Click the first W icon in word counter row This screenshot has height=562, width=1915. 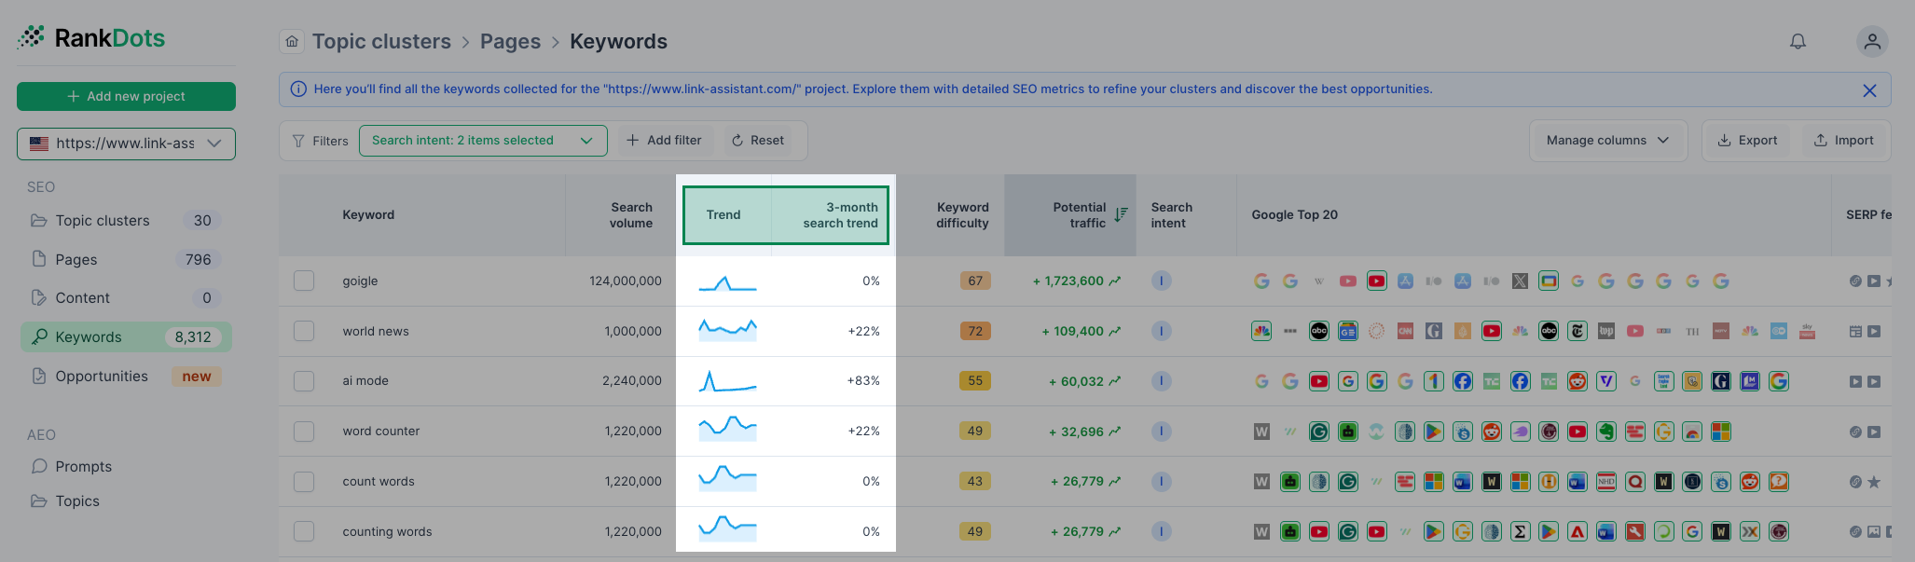[1261, 432]
